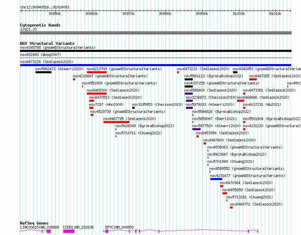Click nsv6473233 Sedlazeck2020 label
Viewport: 301px width, 235px height.
coord(203,69)
